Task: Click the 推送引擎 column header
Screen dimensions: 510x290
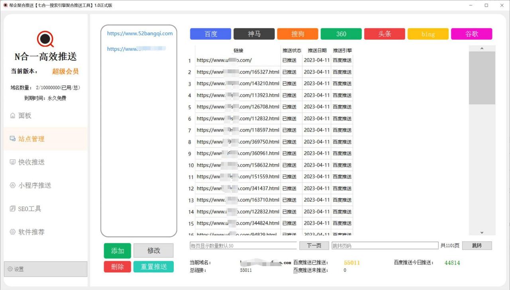Action: click(x=342, y=51)
